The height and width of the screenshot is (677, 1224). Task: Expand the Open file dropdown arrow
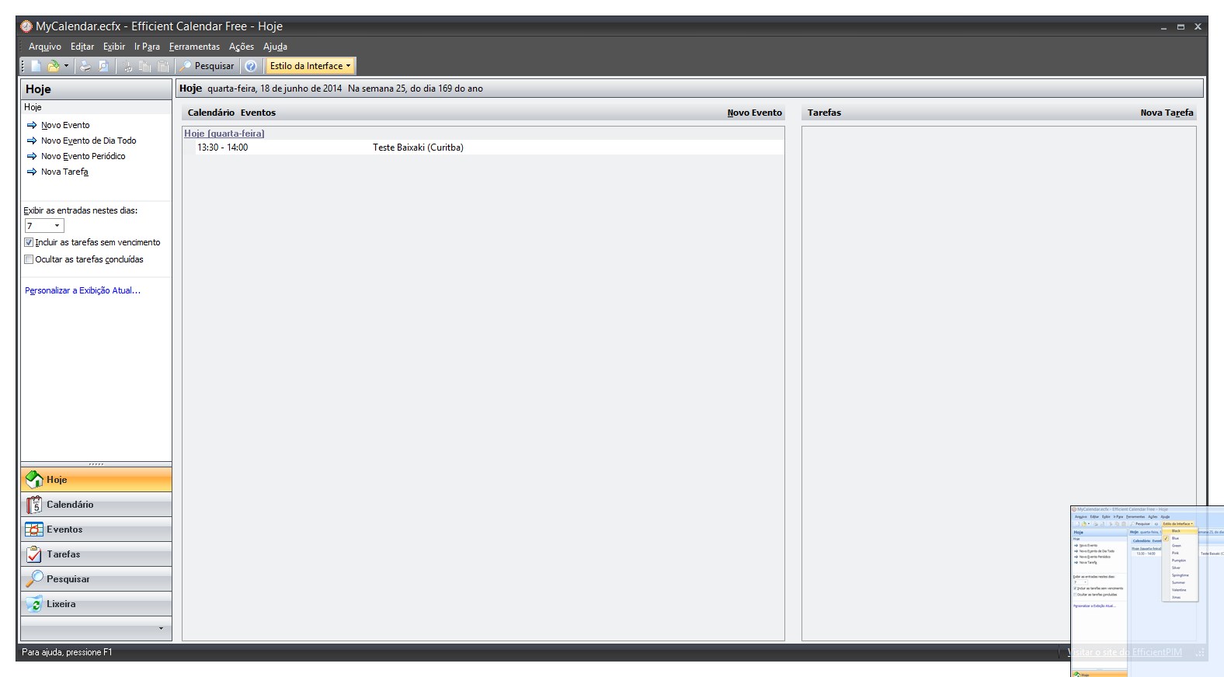pyautogui.click(x=66, y=66)
